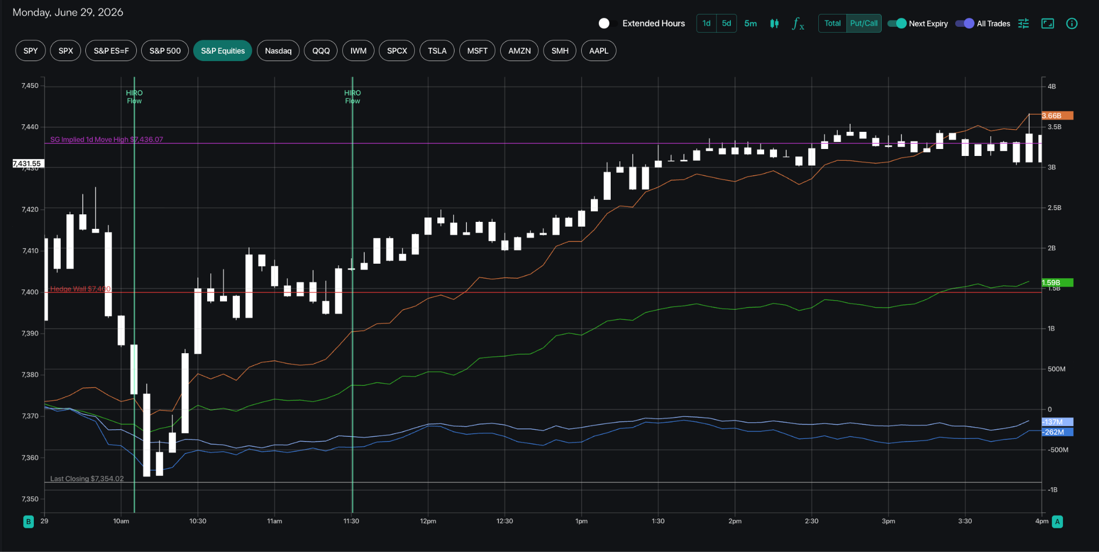Click the second HIRO Flow timeline marker
Image resolution: width=1099 pixels, height=552 pixels.
pyautogui.click(x=353, y=97)
